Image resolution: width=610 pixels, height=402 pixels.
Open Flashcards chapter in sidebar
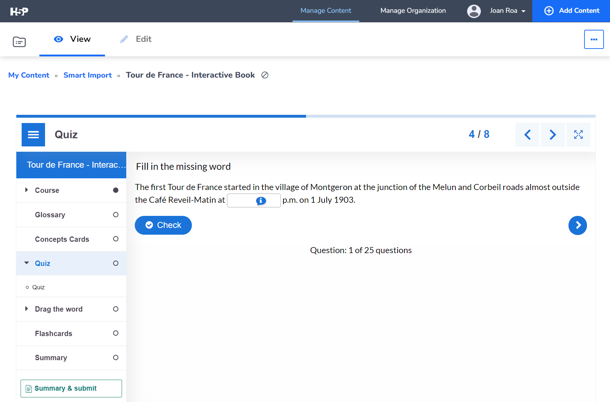(x=71, y=334)
